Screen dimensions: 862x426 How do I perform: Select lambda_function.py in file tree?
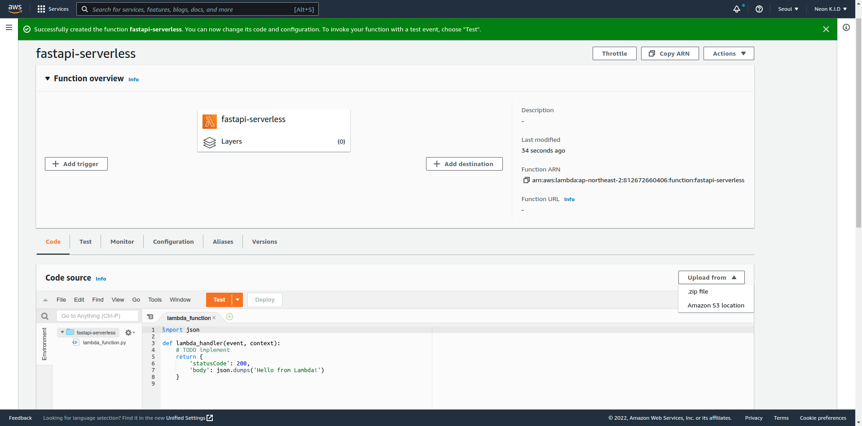pos(104,343)
